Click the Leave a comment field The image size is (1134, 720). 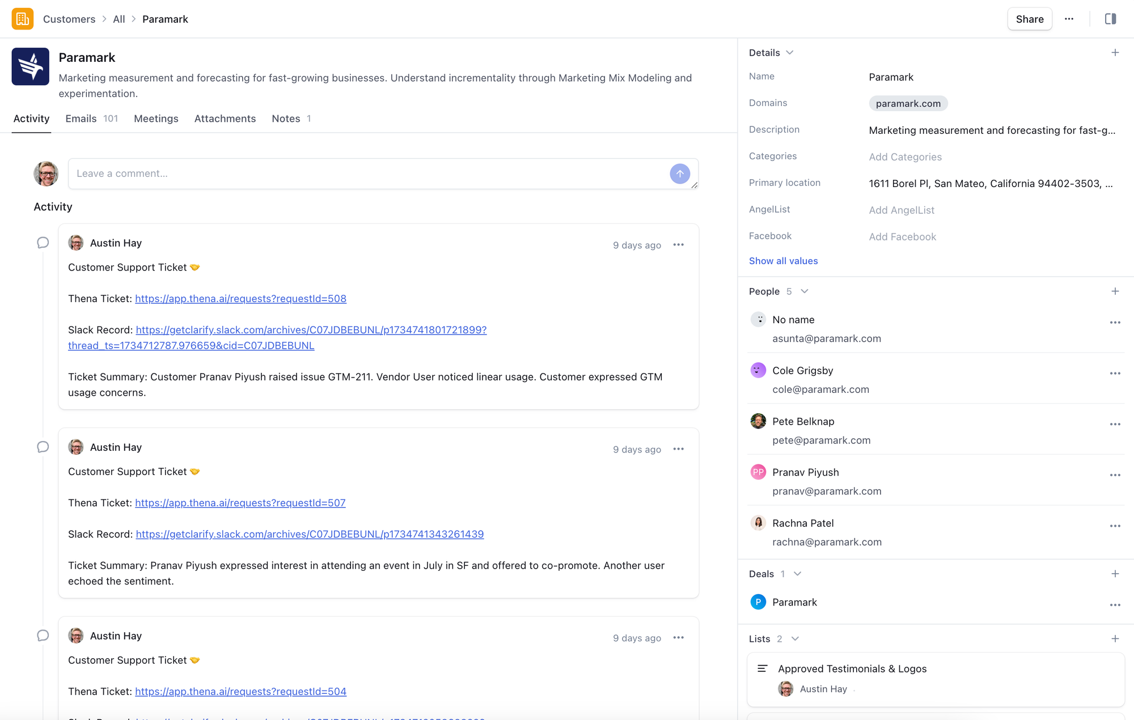[x=369, y=173]
